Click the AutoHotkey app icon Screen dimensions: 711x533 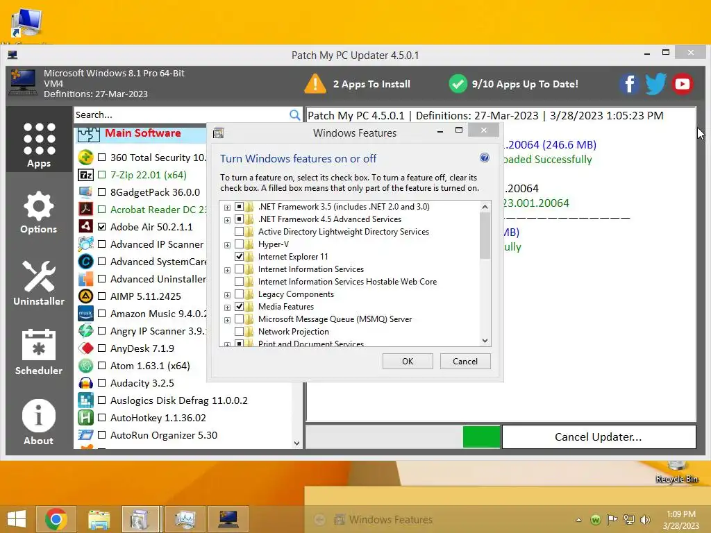[x=85, y=417]
